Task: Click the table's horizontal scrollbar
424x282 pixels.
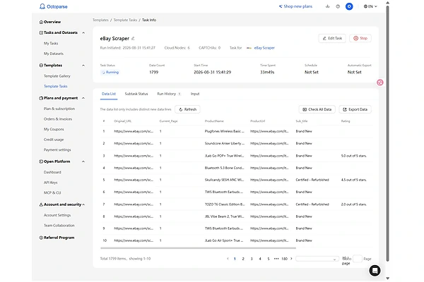Action: (x=198, y=248)
